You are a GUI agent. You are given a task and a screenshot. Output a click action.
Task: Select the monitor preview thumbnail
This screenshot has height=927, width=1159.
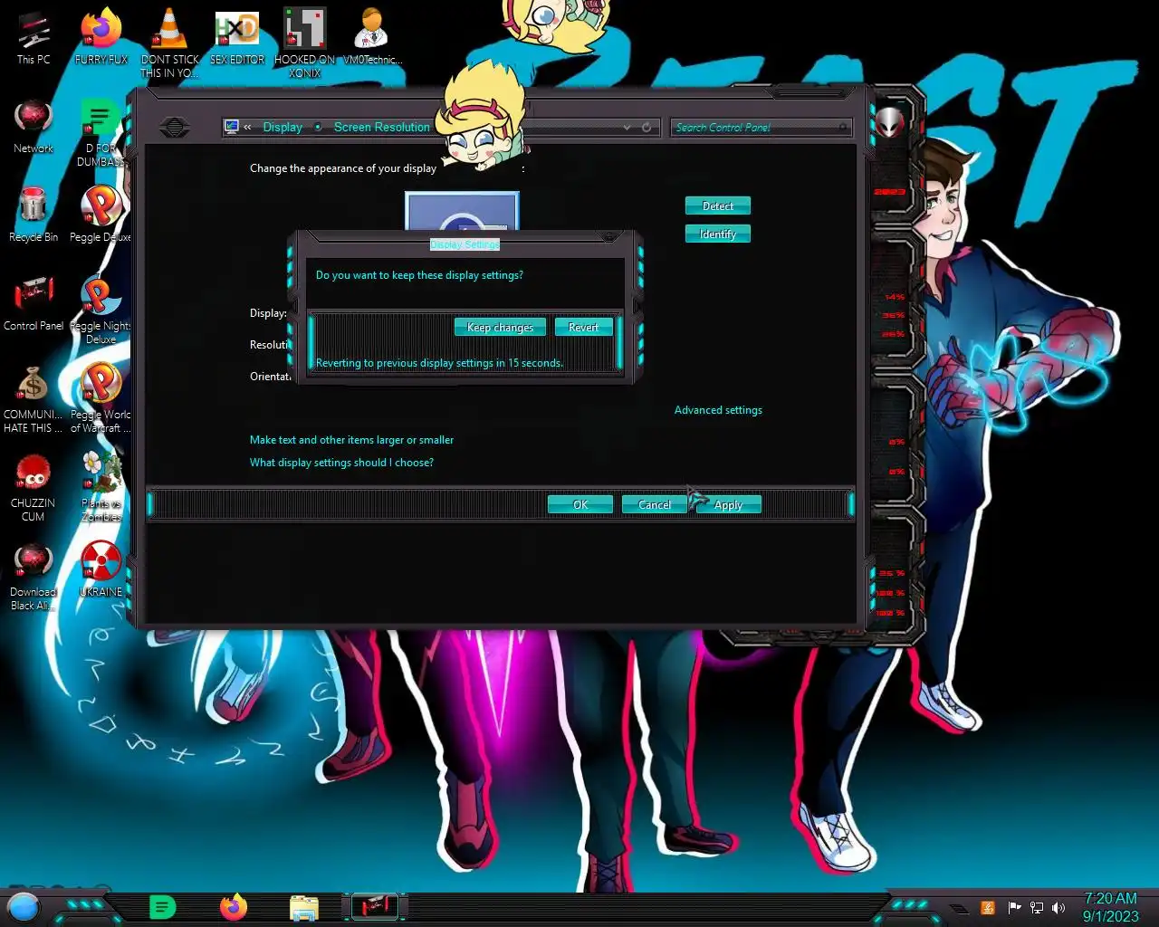(x=462, y=213)
